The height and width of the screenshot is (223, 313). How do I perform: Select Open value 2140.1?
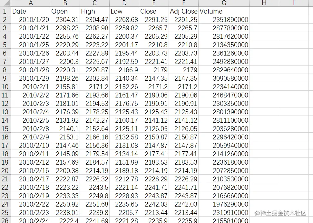coord(65,129)
